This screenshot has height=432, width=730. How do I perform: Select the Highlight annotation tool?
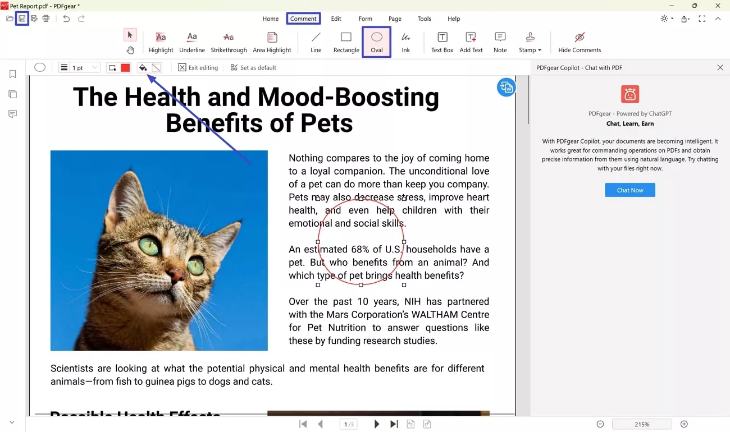(x=161, y=42)
